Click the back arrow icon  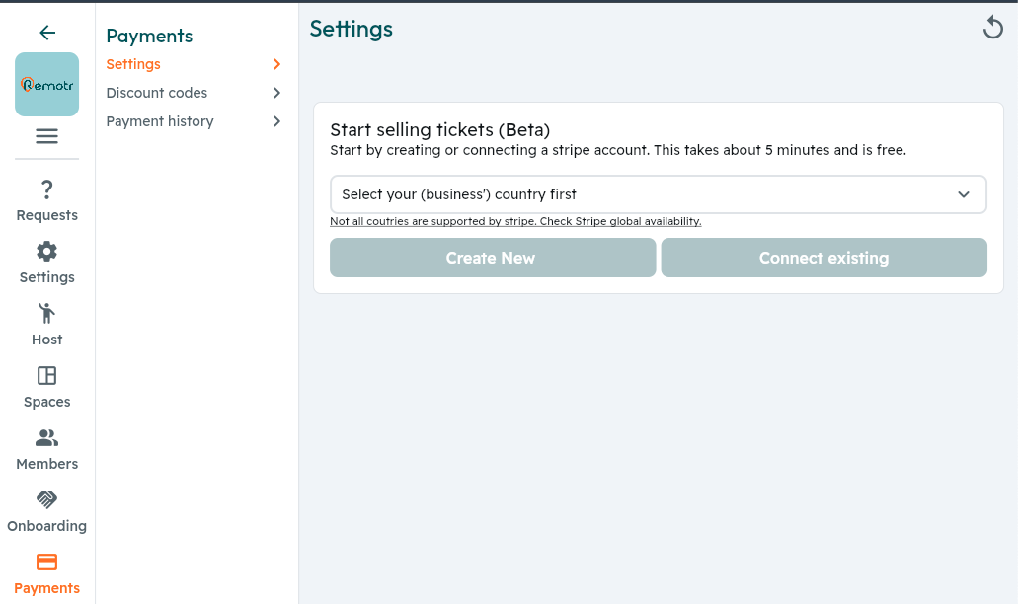[x=46, y=33]
